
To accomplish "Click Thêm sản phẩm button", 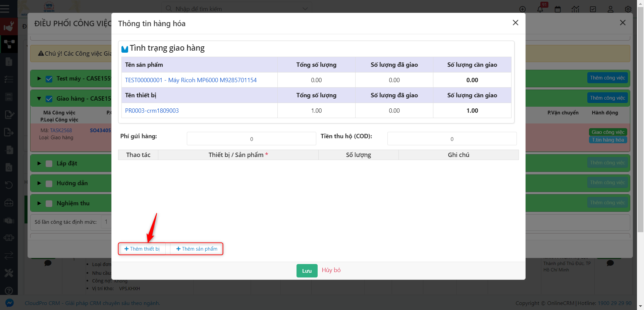I will pos(197,249).
